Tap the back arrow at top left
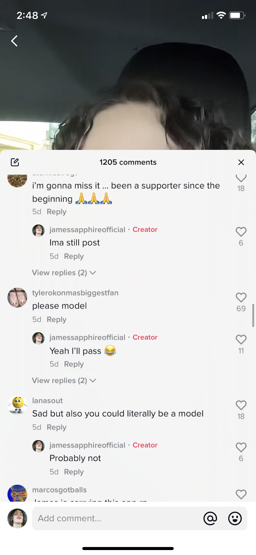The image size is (256, 555). pos(15,41)
